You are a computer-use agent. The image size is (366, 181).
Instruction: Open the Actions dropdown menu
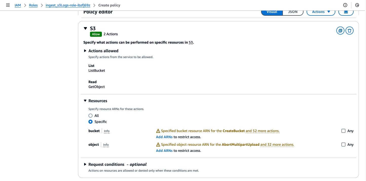click(x=321, y=12)
